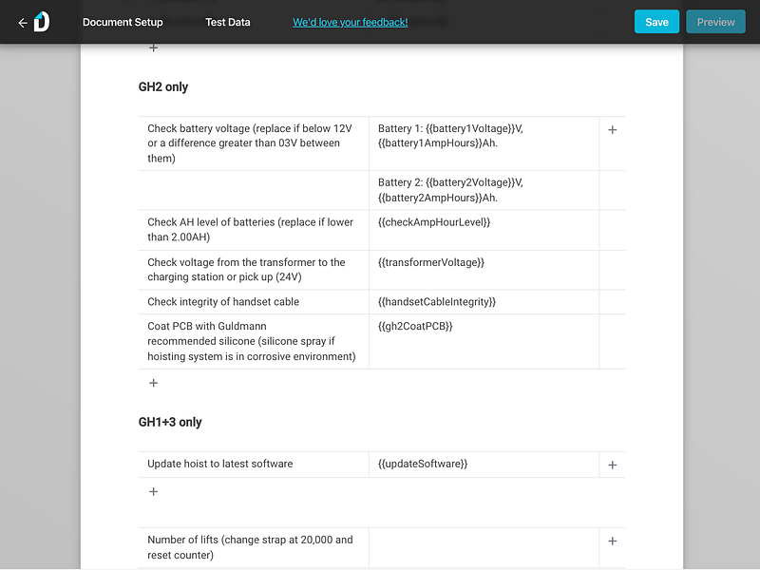Click the empty Number of lifts value cell
760x570 pixels.
(484, 548)
